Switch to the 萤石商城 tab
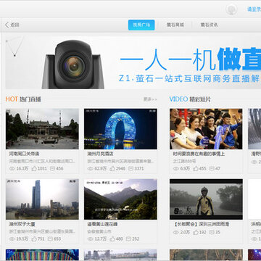 tap(175, 25)
